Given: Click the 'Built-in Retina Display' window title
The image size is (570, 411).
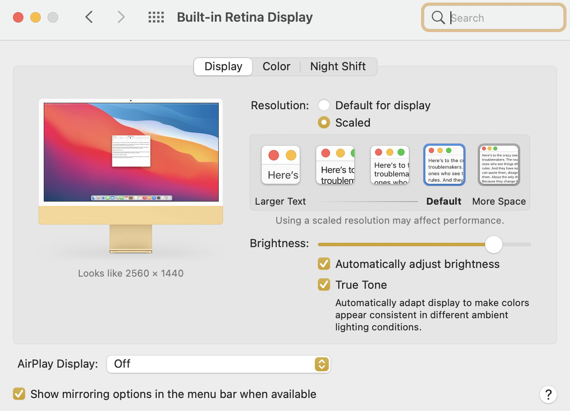Looking at the screenshot, I should [x=245, y=17].
